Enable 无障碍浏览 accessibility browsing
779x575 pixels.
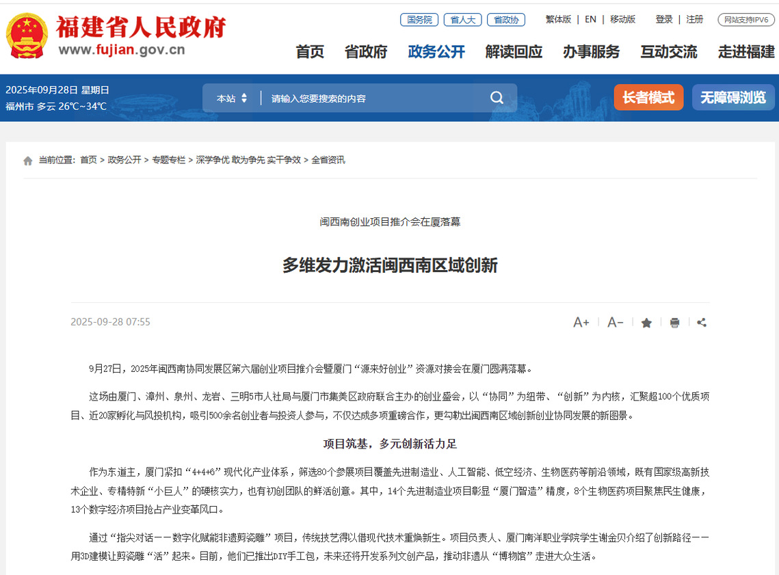pyautogui.click(x=733, y=98)
